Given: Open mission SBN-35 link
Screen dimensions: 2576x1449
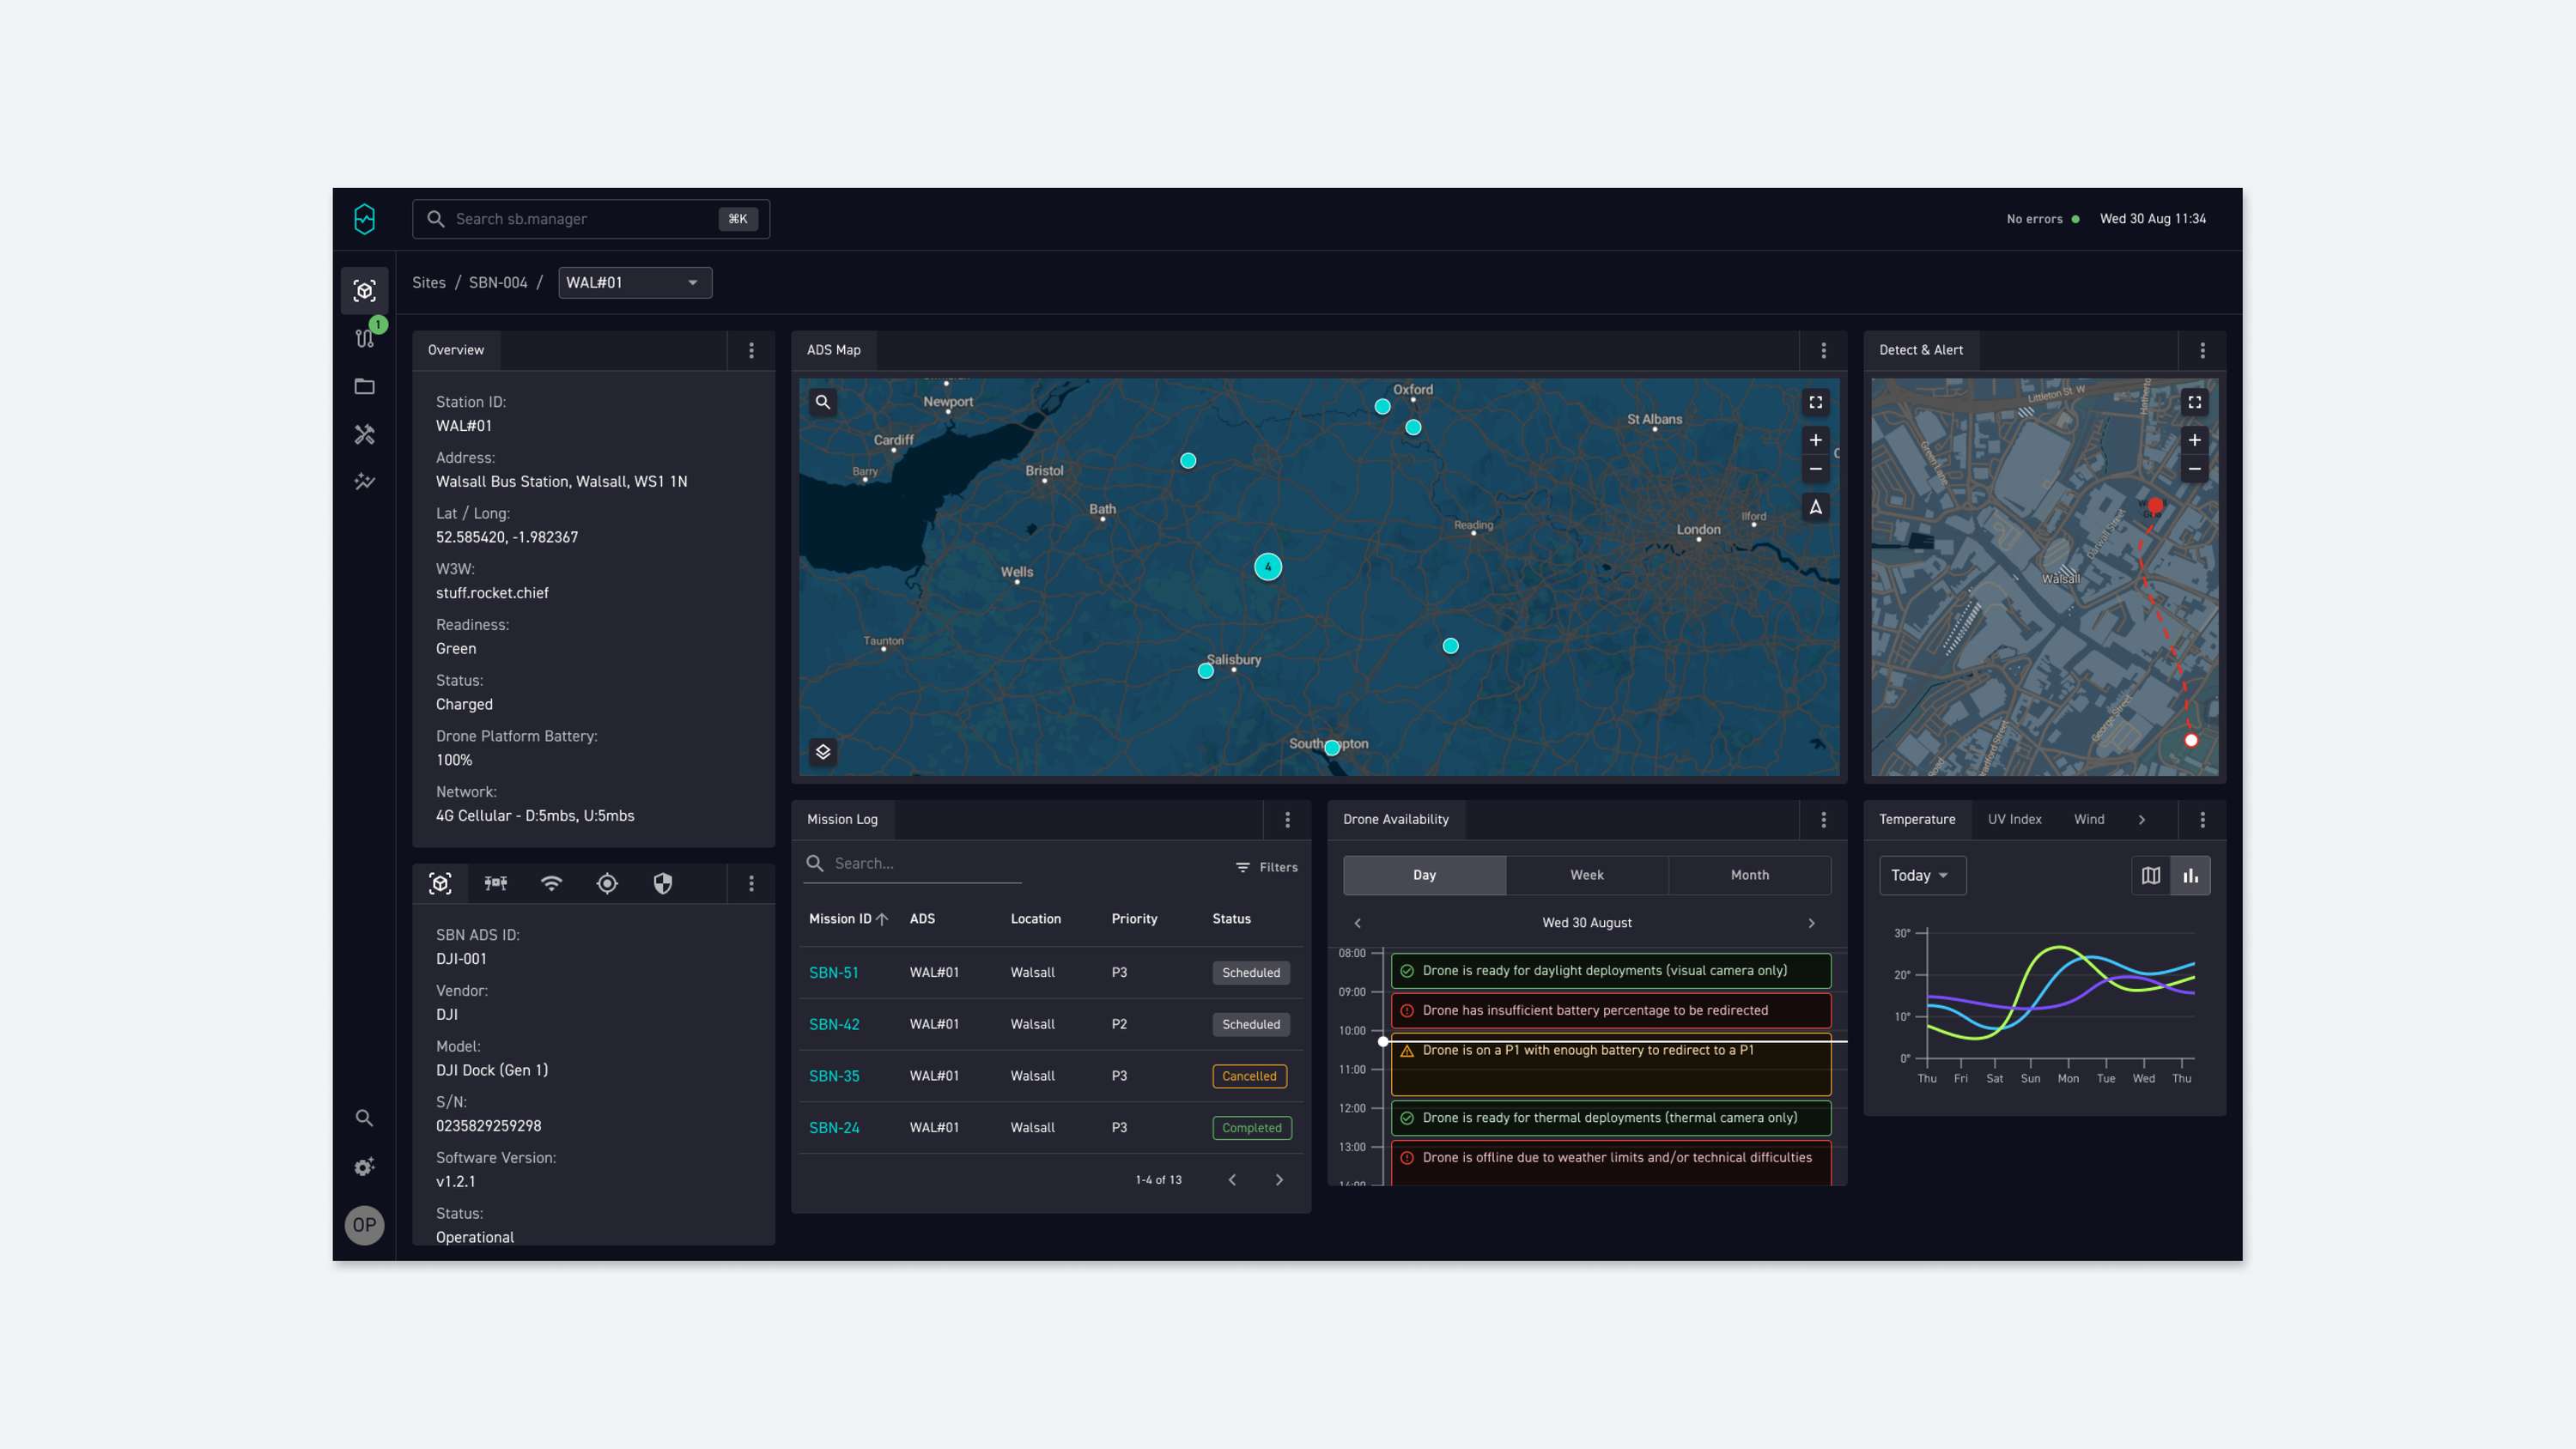Looking at the screenshot, I should click(x=834, y=1077).
